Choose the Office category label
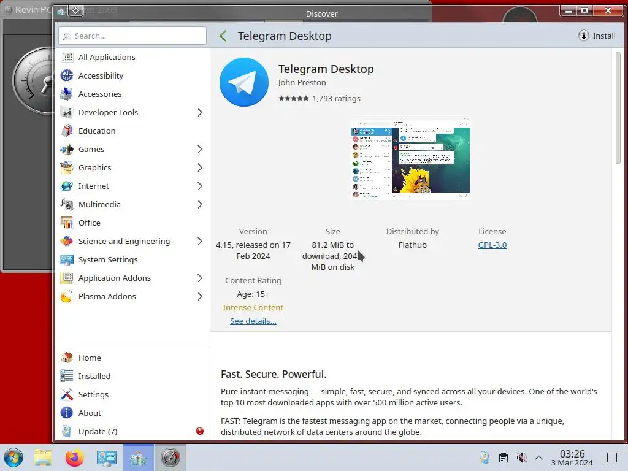The image size is (628, 471). click(x=90, y=223)
